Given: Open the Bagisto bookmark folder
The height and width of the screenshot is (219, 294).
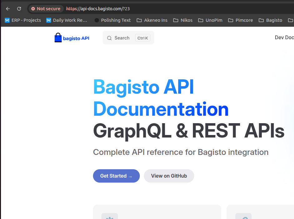Looking at the screenshot, I should click(x=270, y=20).
